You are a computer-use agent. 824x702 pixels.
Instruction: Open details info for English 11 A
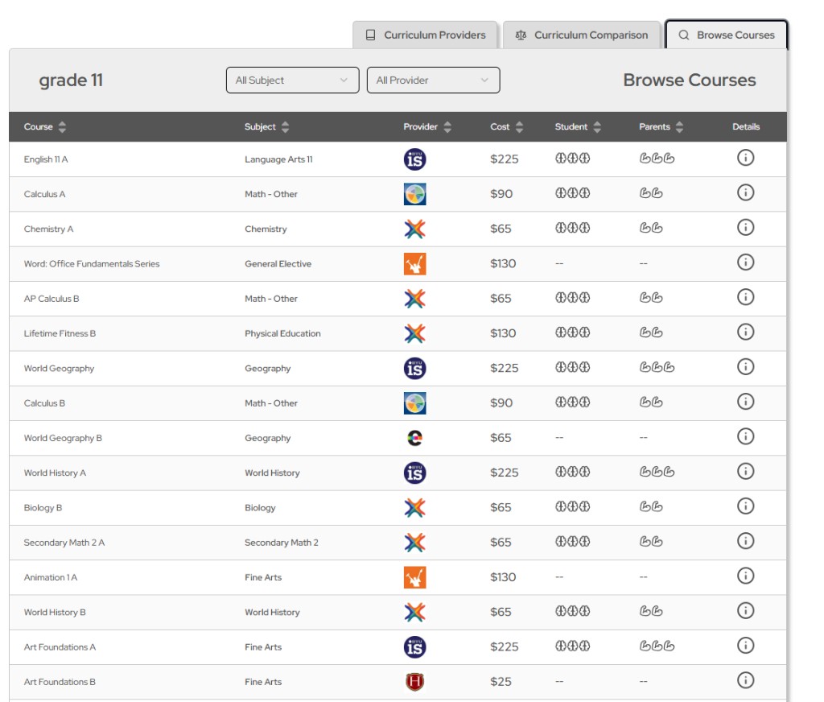(745, 158)
